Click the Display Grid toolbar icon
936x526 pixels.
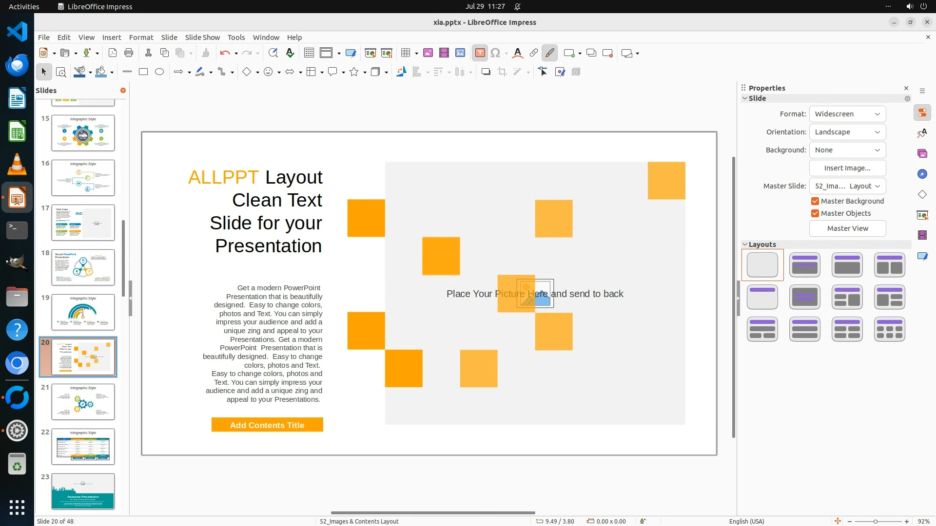click(x=309, y=53)
